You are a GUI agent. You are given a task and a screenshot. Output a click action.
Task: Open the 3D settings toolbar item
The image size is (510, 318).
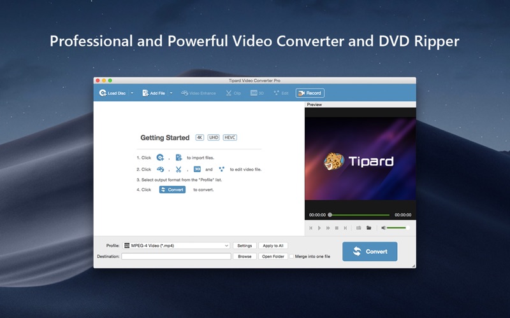coord(257,93)
